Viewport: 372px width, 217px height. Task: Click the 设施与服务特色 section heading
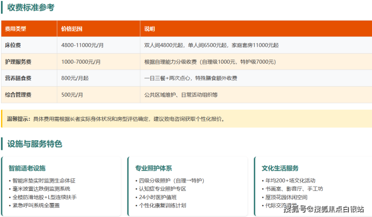(35, 144)
